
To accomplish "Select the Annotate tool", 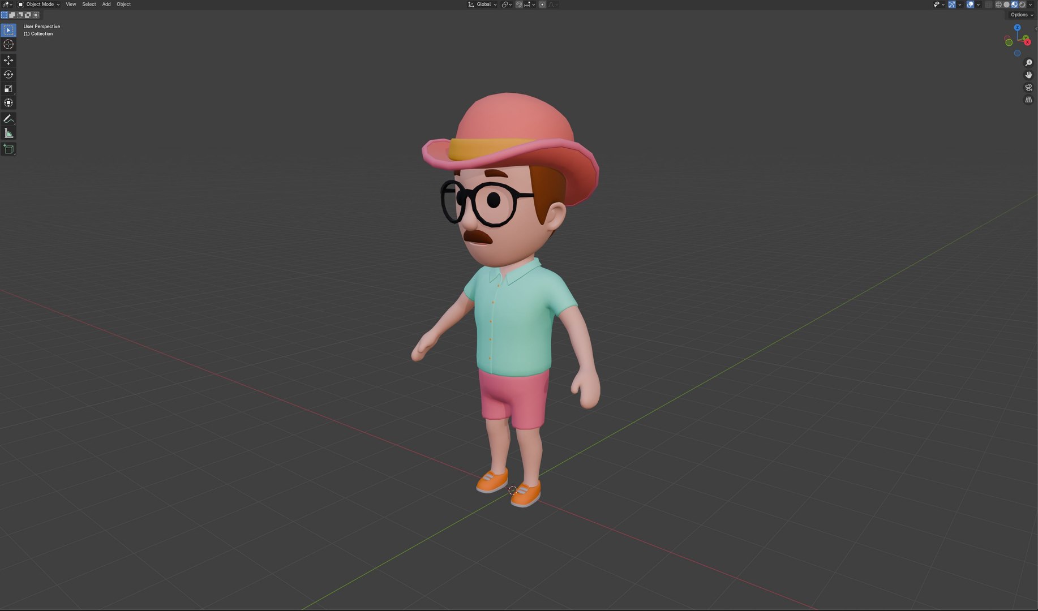I will click(8, 119).
